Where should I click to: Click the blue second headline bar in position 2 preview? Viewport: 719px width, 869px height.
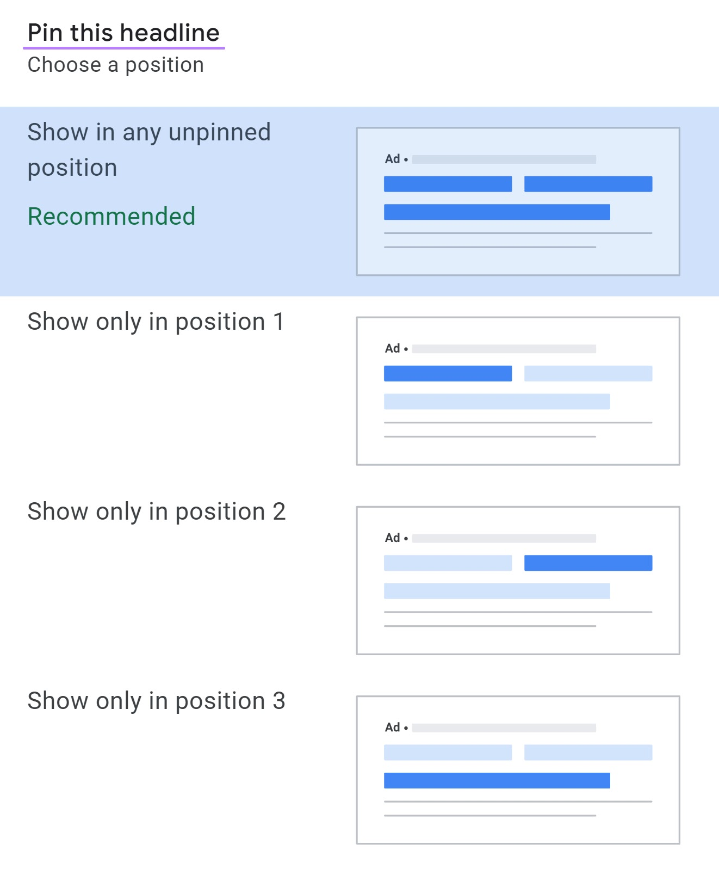click(x=588, y=563)
